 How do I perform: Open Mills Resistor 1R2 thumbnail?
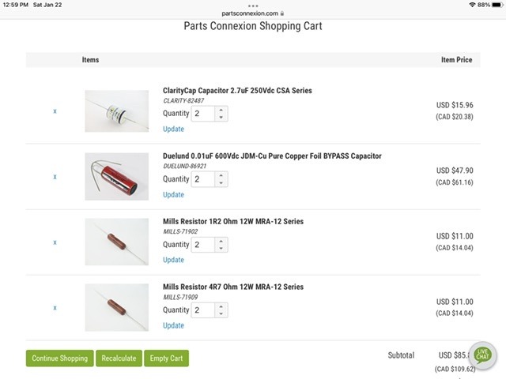(x=117, y=242)
